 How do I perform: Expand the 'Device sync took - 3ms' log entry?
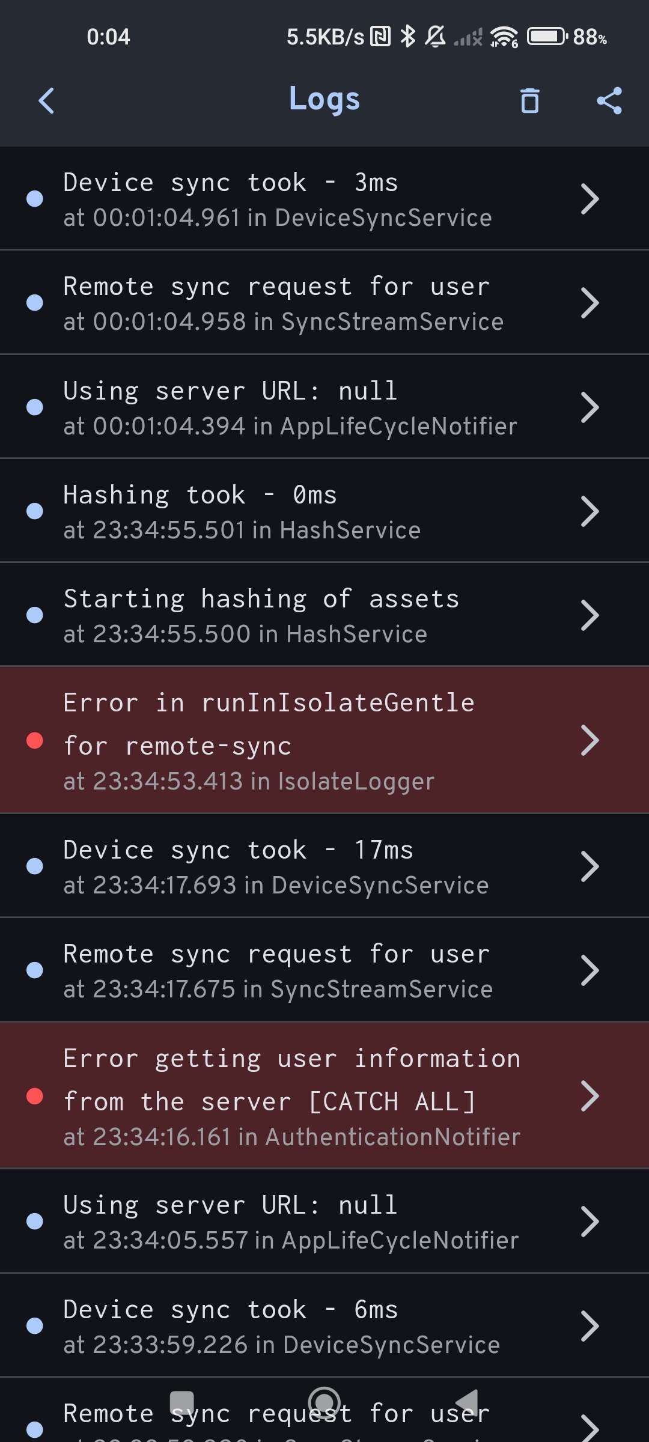pyautogui.click(x=590, y=198)
